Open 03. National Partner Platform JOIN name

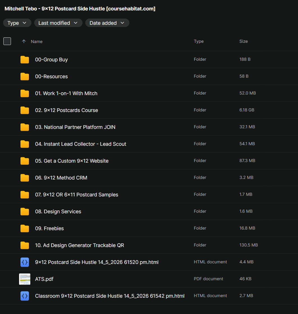(75, 127)
